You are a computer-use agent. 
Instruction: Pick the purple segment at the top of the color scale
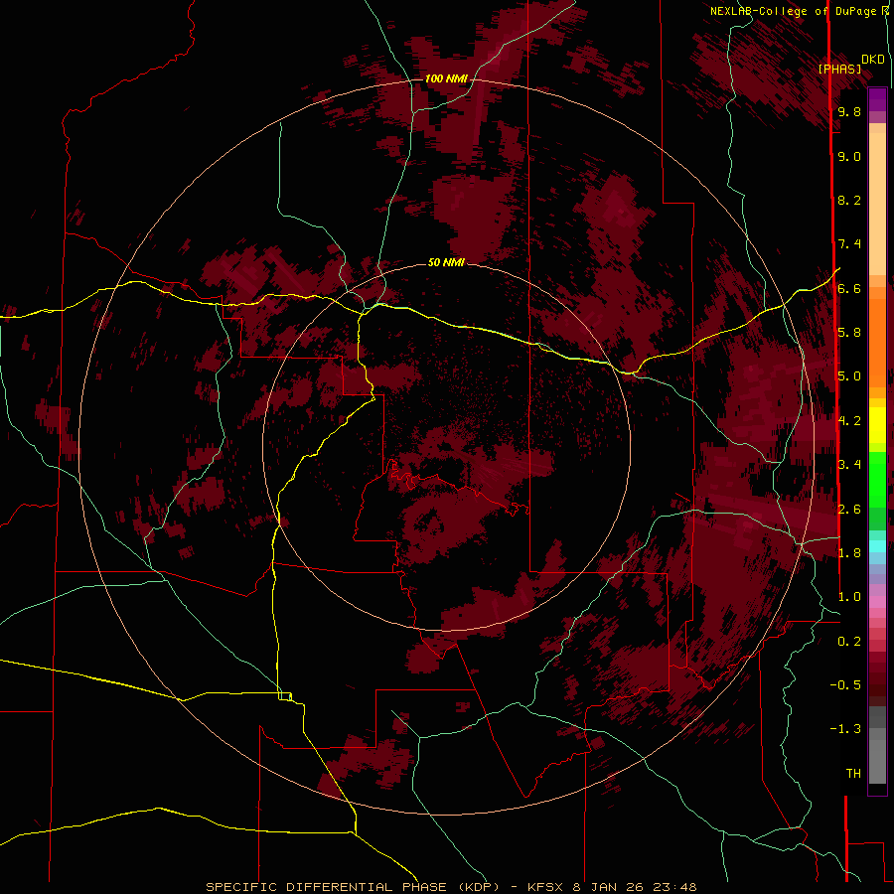(877, 99)
